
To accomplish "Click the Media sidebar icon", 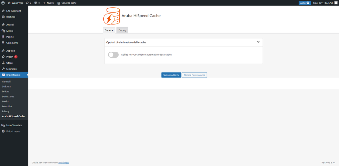I will click(x=3, y=31).
